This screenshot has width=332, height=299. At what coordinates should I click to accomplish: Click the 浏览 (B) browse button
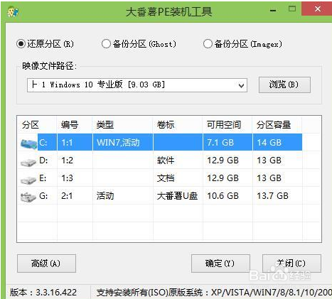[x=284, y=85]
